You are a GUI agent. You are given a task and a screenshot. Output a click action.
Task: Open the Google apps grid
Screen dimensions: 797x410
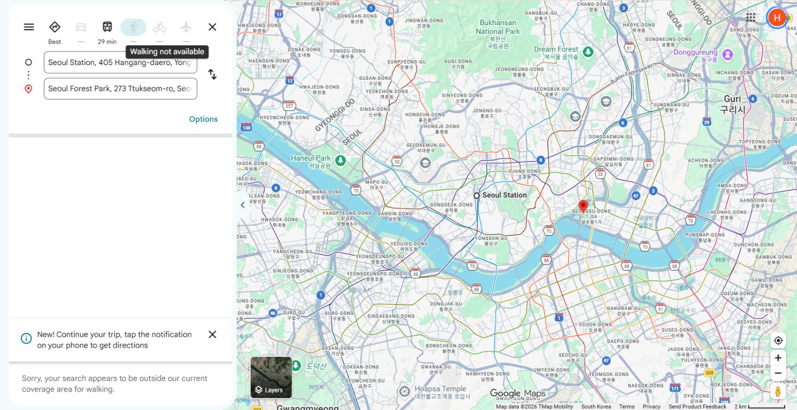(x=751, y=17)
